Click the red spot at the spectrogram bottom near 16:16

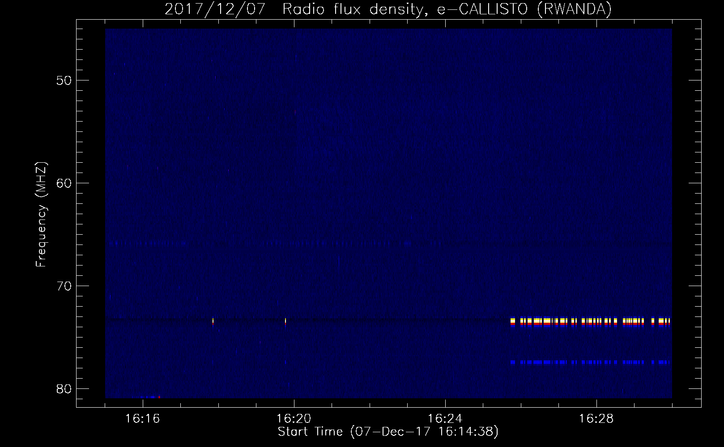pos(159,397)
